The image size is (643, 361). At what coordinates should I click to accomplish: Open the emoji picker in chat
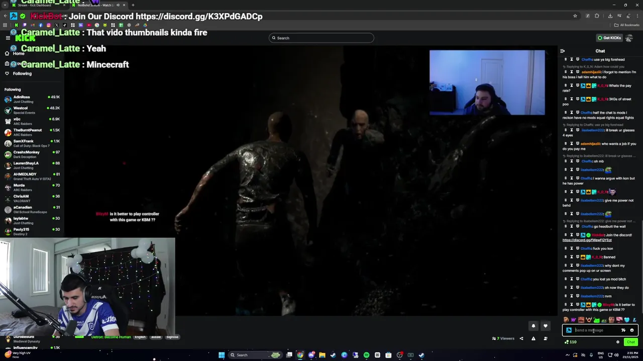tap(632, 330)
